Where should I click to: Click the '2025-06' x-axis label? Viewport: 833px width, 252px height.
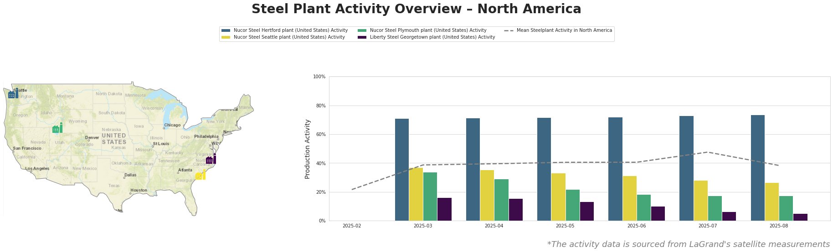(x=636, y=226)
